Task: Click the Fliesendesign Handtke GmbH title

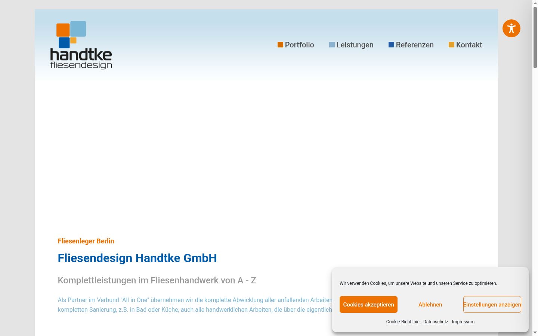Action: pyautogui.click(x=137, y=258)
